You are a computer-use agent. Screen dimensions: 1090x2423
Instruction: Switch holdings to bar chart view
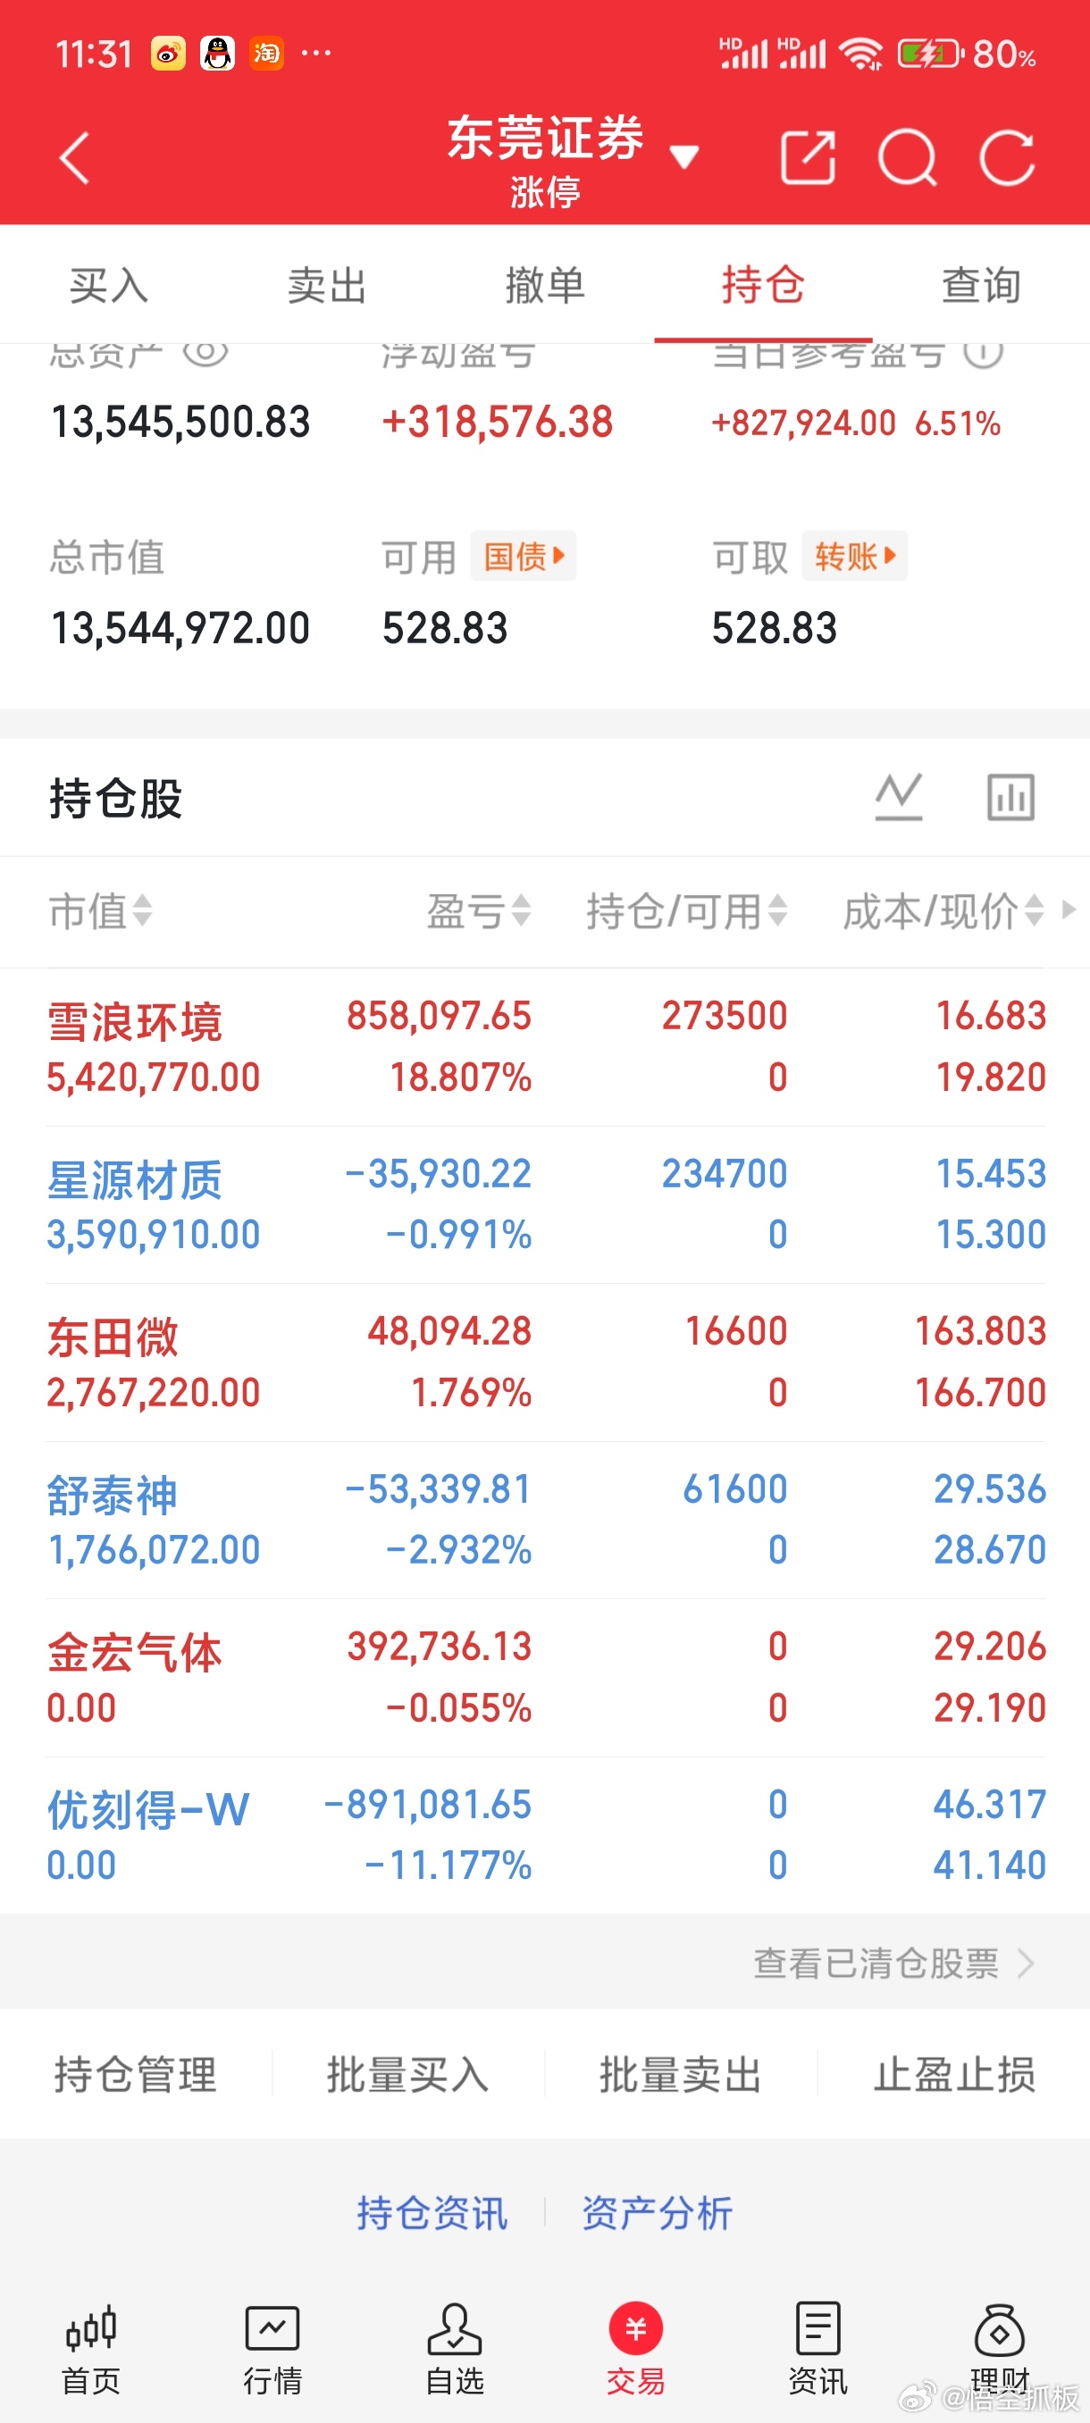pyautogui.click(x=1009, y=798)
